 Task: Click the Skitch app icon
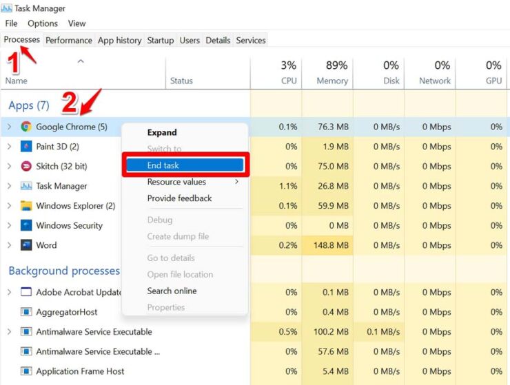pos(26,166)
